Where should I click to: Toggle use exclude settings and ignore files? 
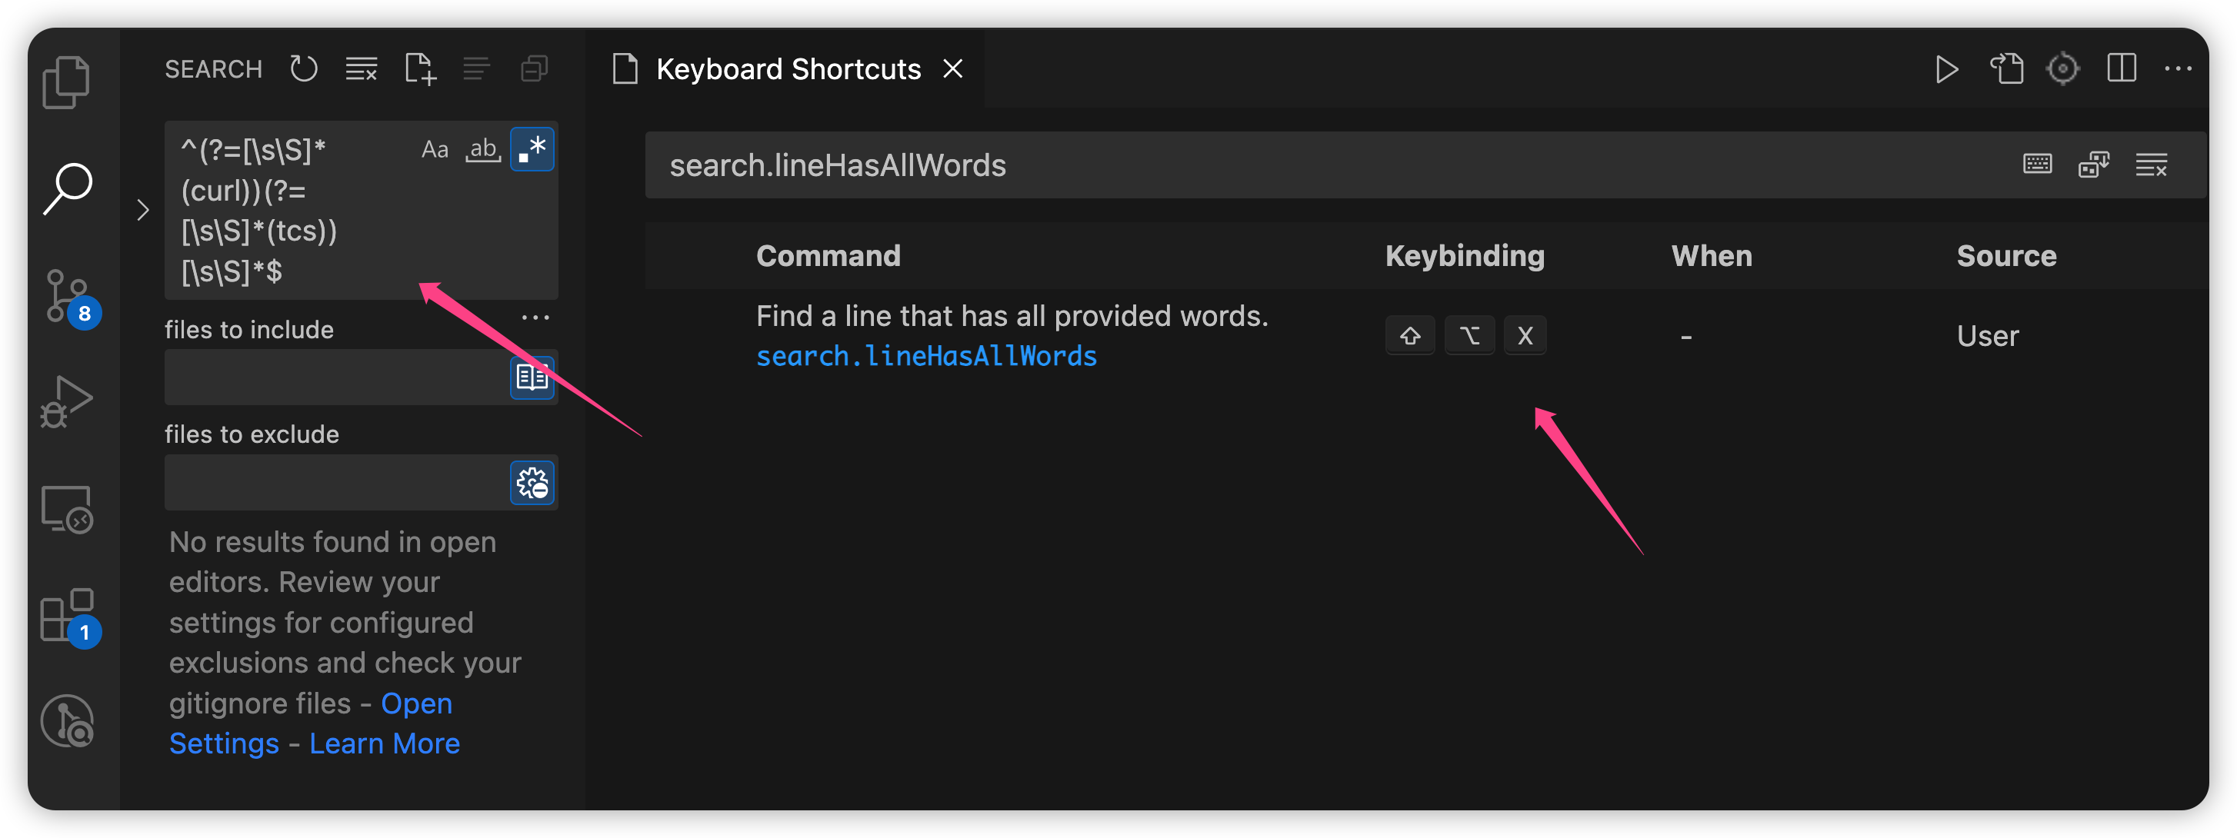click(x=532, y=482)
